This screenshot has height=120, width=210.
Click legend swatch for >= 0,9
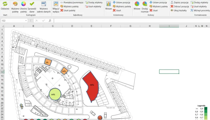pos(206,108)
